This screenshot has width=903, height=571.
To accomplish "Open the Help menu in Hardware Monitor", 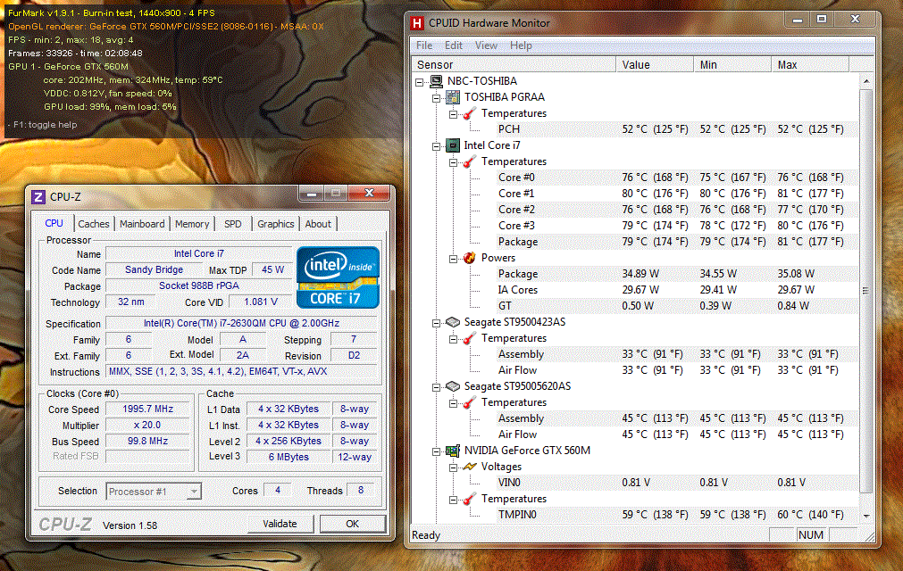I will click(521, 46).
